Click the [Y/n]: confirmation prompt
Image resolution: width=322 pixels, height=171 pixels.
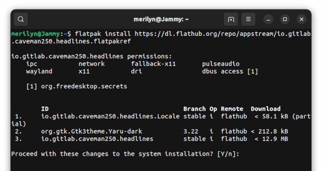[228, 154]
